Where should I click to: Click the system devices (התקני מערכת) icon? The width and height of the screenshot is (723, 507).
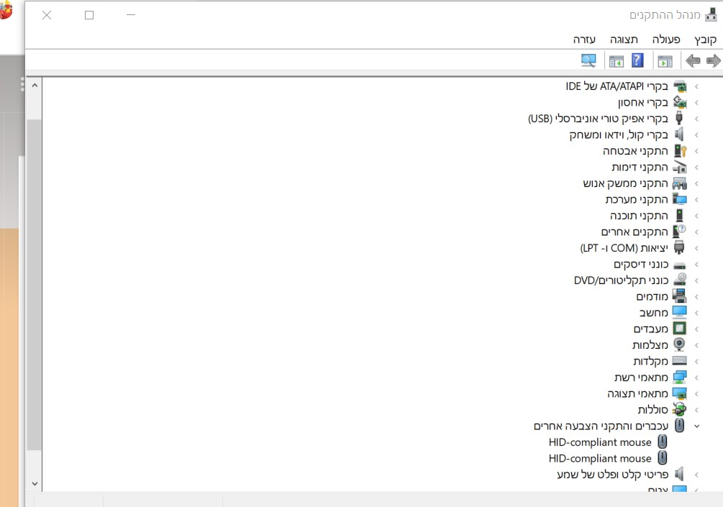680,200
